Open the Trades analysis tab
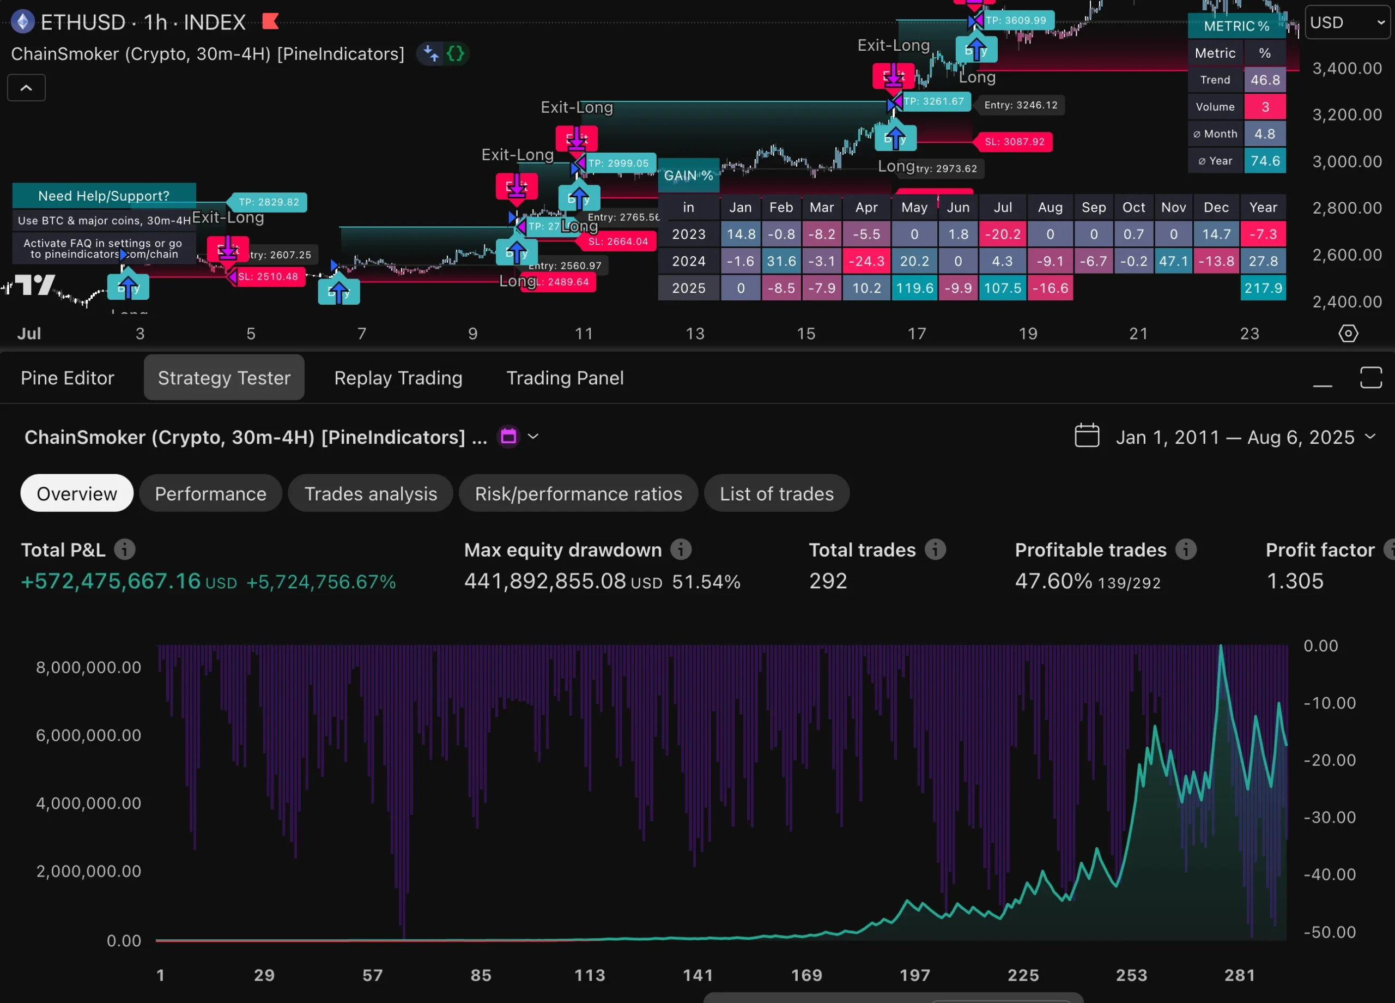1395x1003 pixels. (x=371, y=493)
